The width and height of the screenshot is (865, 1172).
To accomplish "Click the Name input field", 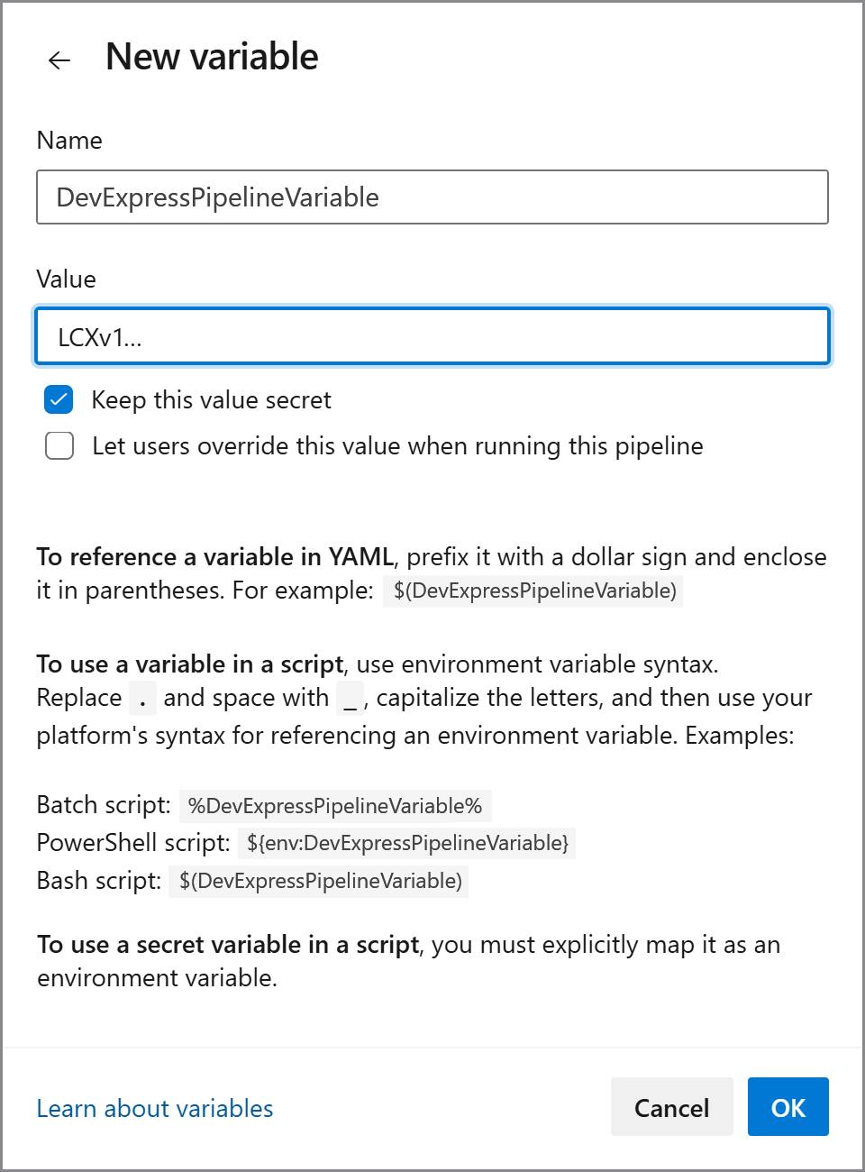I will [x=432, y=197].
